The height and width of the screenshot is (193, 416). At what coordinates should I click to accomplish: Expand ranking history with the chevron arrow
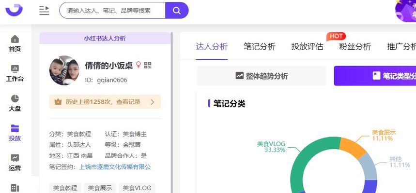[x=152, y=102]
